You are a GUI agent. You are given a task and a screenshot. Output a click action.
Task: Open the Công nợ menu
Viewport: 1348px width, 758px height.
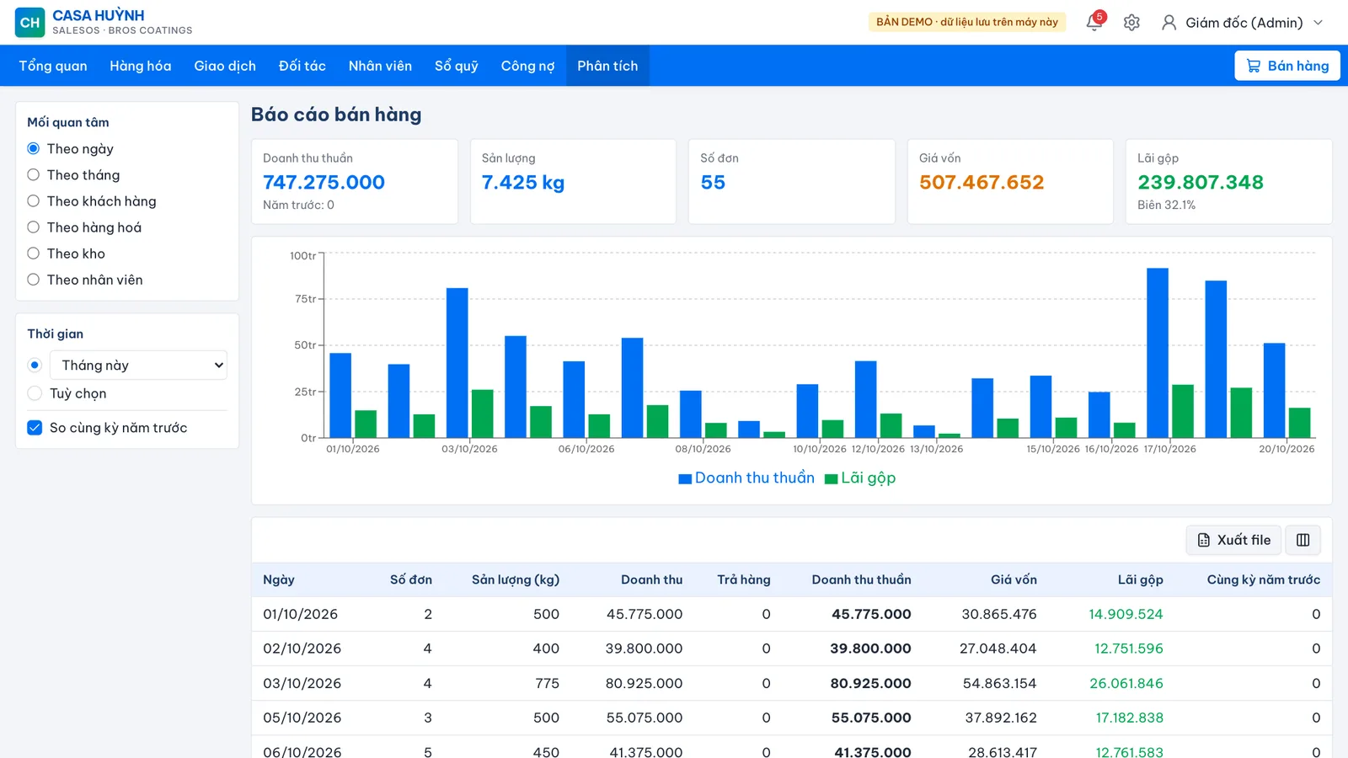pos(527,66)
